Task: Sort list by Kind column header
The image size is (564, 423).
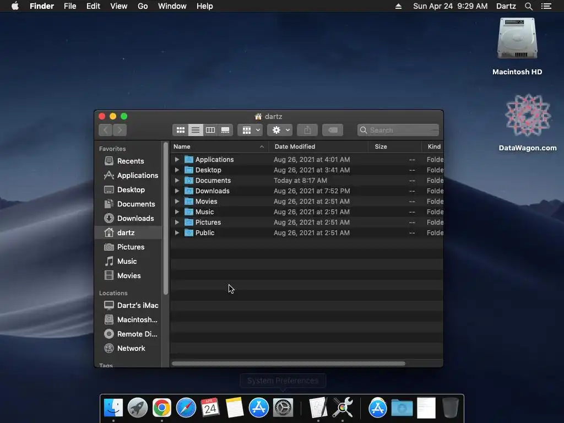Action: 433,147
